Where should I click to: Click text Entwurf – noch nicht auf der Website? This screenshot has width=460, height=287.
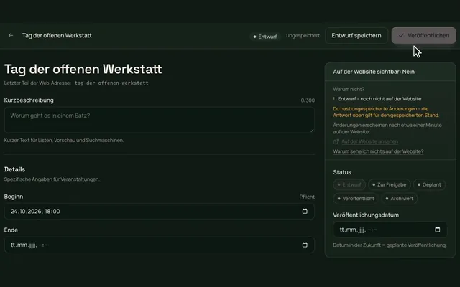coord(379,99)
